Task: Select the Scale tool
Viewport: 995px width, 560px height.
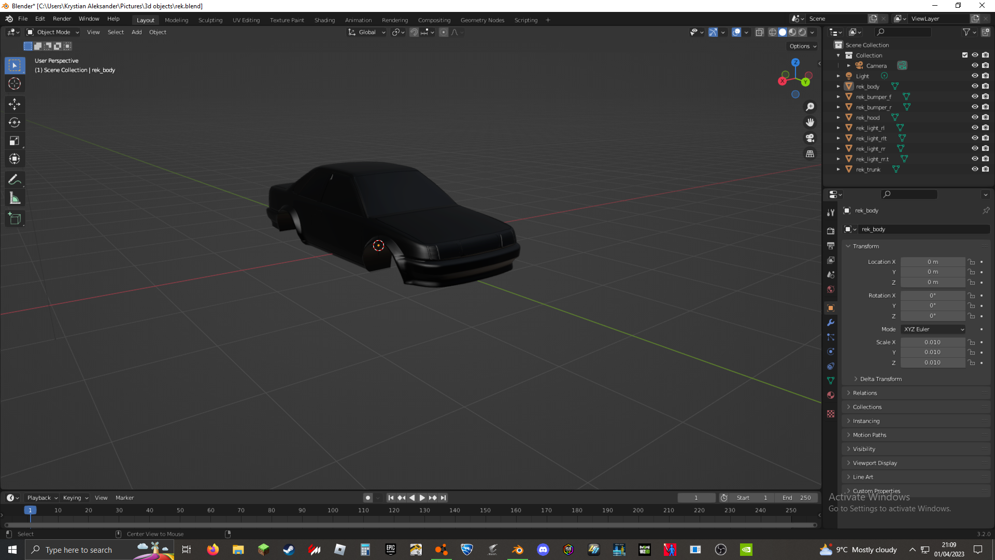Action: click(15, 141)
